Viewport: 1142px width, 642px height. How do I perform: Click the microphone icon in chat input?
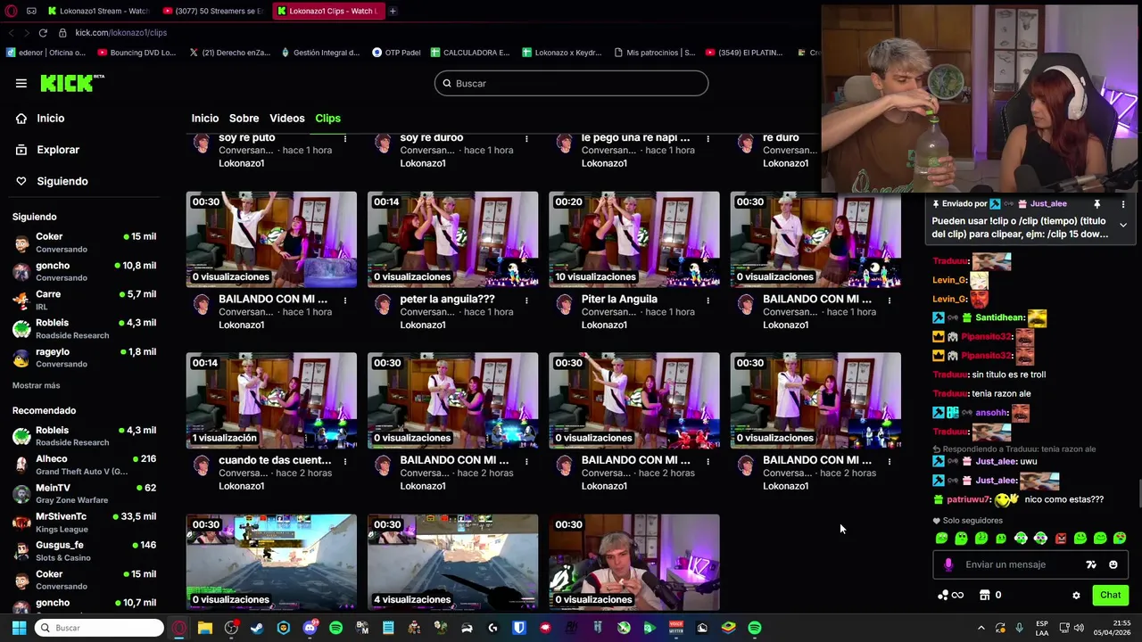point(948,564)
